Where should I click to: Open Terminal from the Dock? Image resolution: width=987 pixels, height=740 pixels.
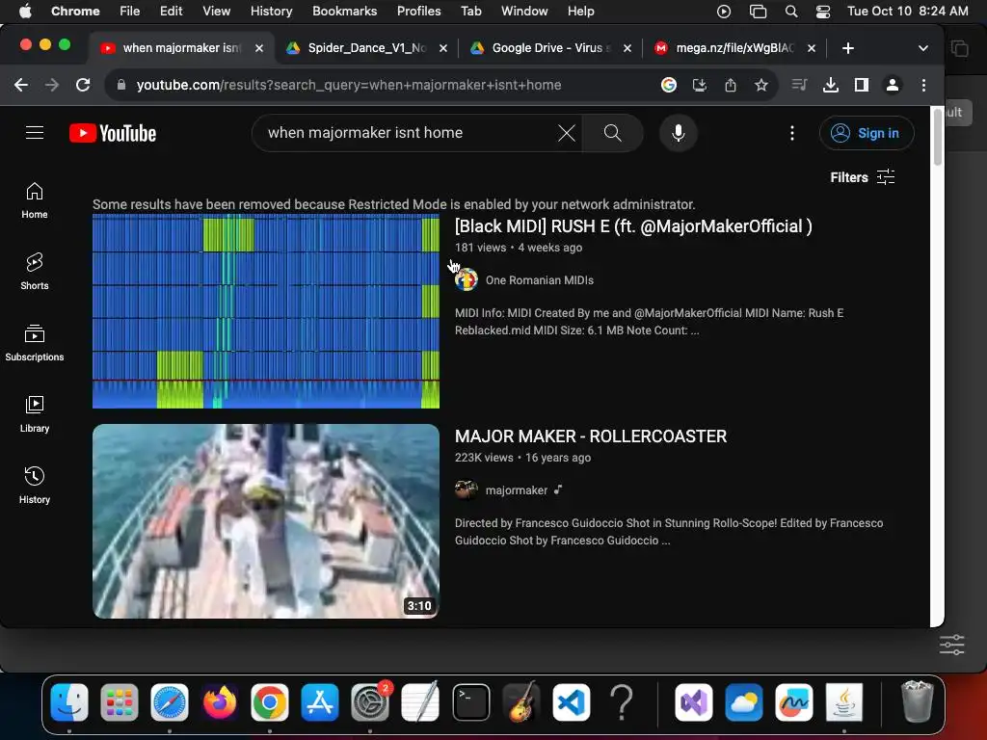[470, 702]
